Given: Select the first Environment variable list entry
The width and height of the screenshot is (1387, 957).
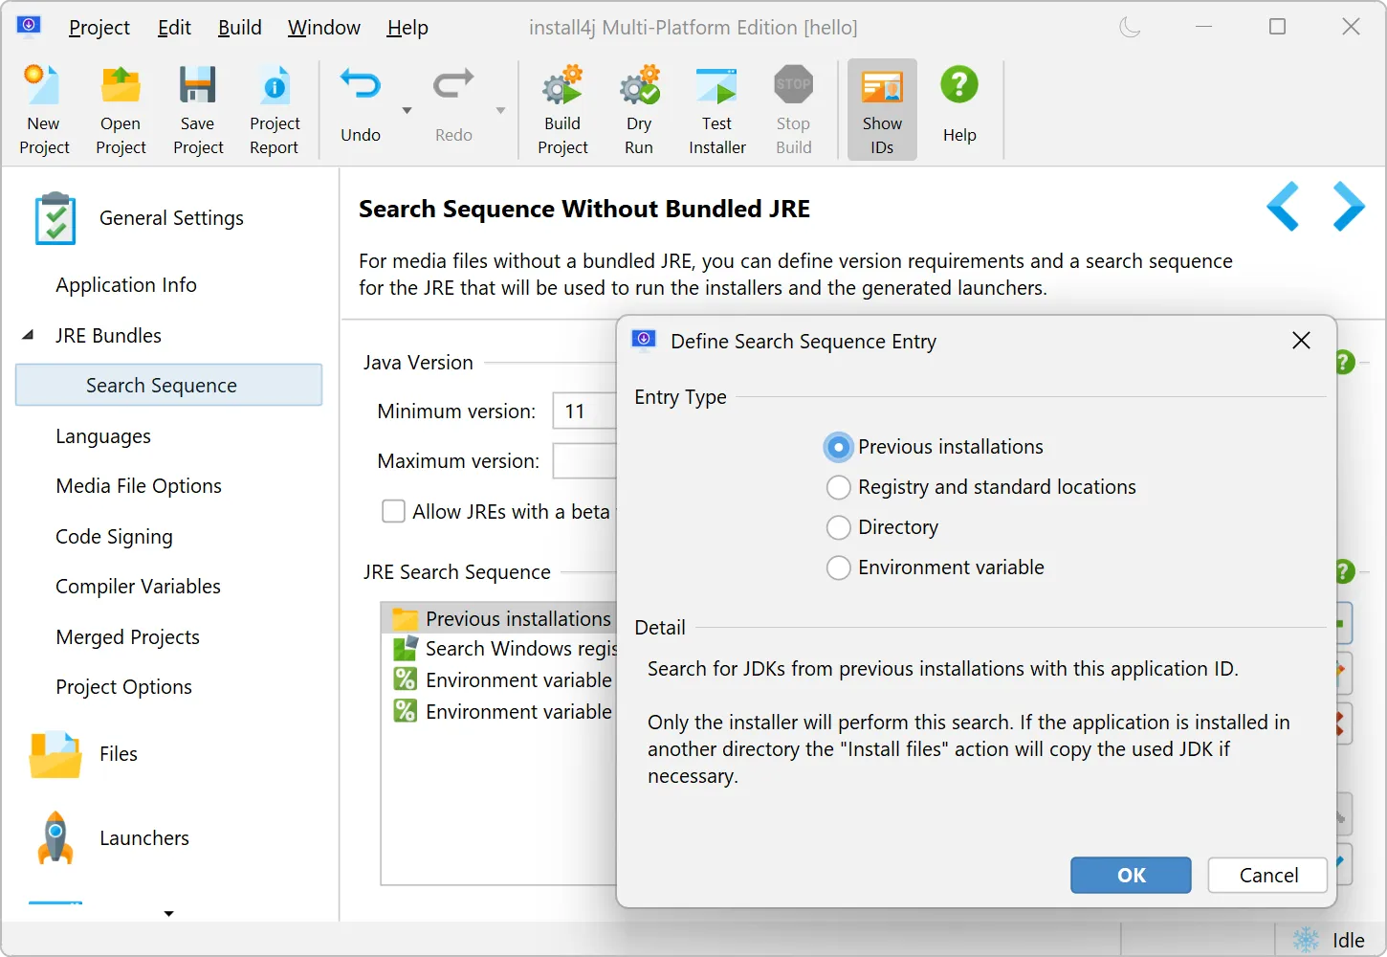Looking at the screenshot, I should point(499,680).
